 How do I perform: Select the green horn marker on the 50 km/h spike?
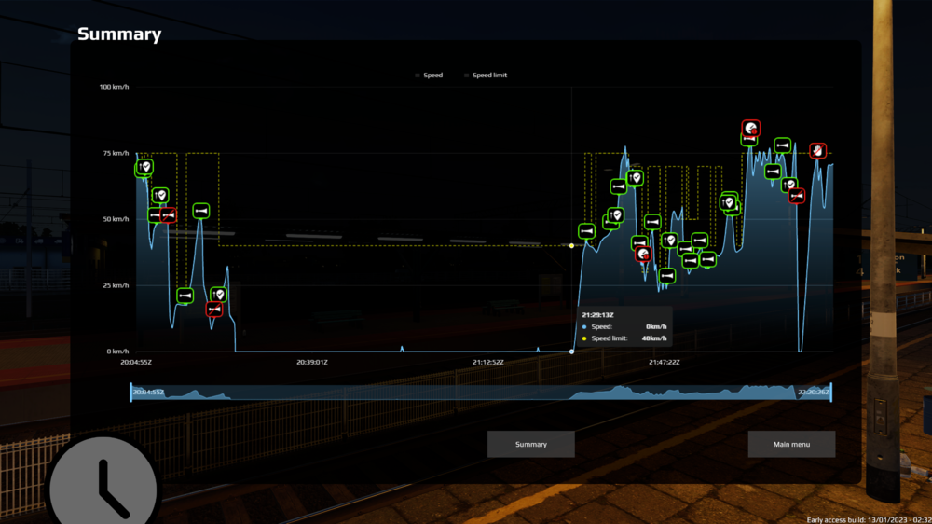pyautogui.click(x=201, y=211)
